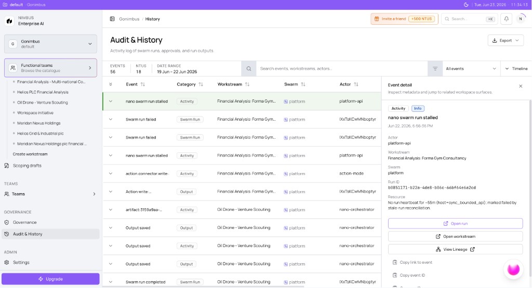This screenshot has height=288, width=532.
Task: Click the Info badge in Event detail
Action: (x=418, y=108)
